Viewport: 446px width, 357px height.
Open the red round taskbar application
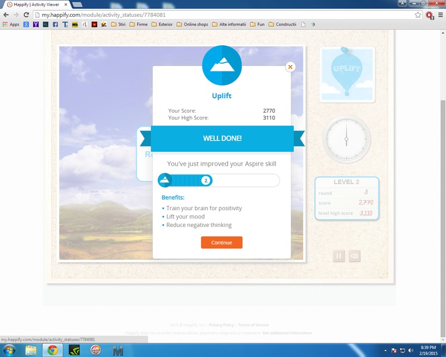coord(96,350)
